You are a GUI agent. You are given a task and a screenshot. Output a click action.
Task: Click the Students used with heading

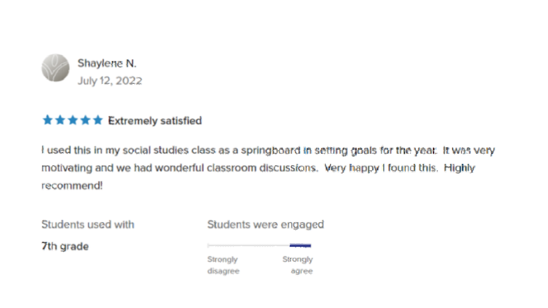point(88,224)
